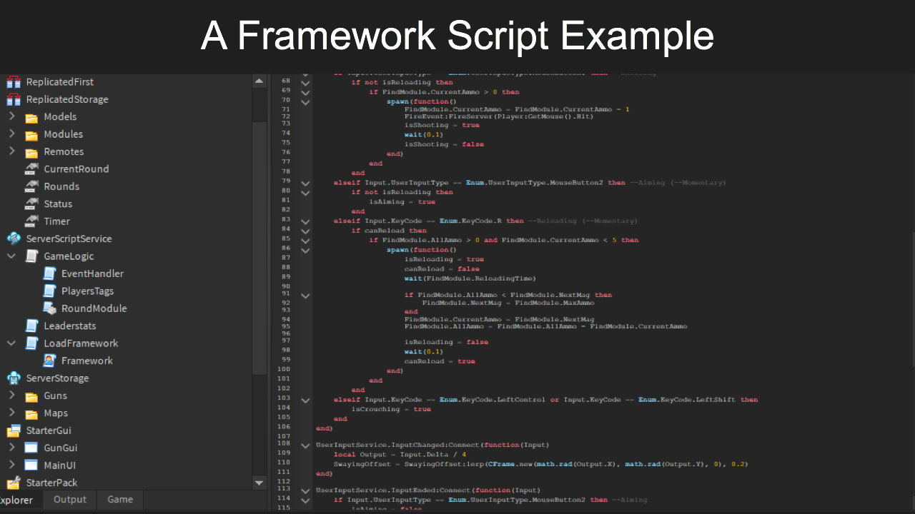Select the Leaderstats script icon

[31, 326]
